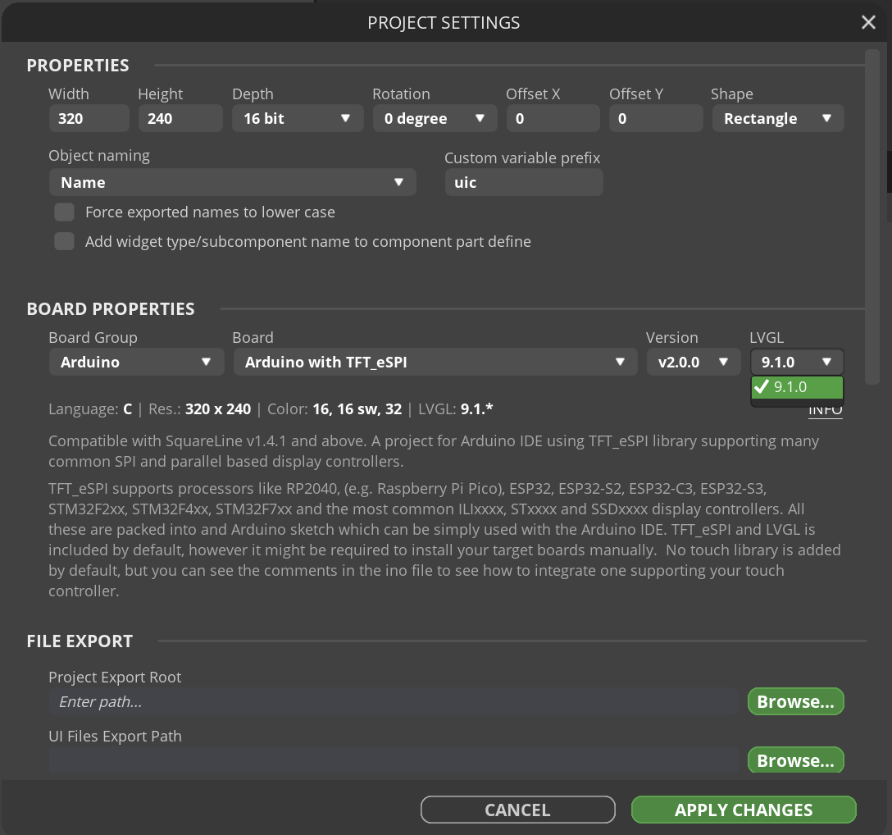Expand the Board Group Arduino dropdown
The height and width of the screenshot is (835, 892).
pos(136,363)
